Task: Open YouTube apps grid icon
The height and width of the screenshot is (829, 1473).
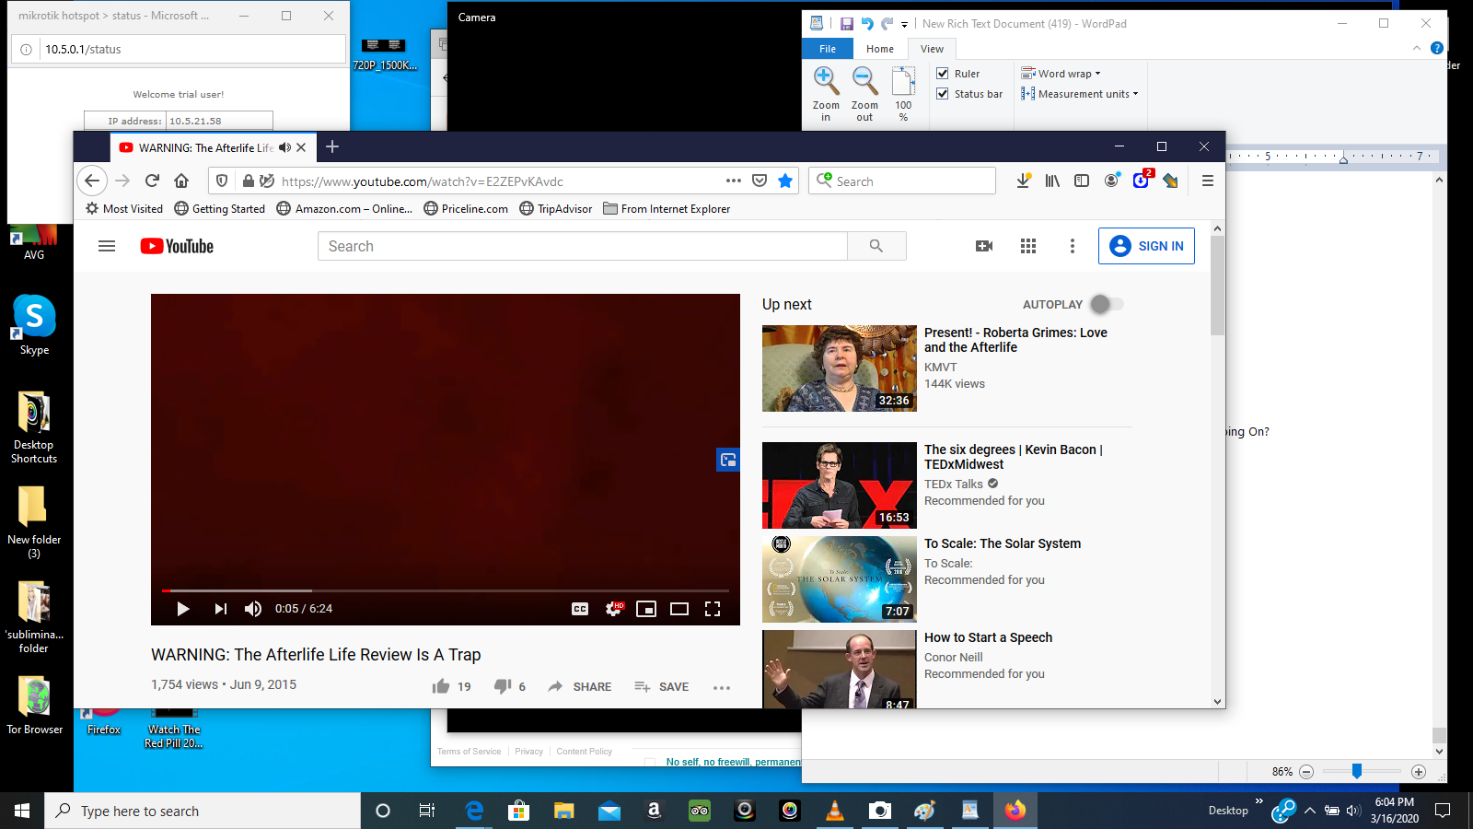Action: coord(1028,246)
